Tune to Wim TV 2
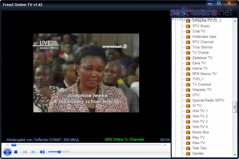Screen dimensions: 239x159 [x=200, y=116]
